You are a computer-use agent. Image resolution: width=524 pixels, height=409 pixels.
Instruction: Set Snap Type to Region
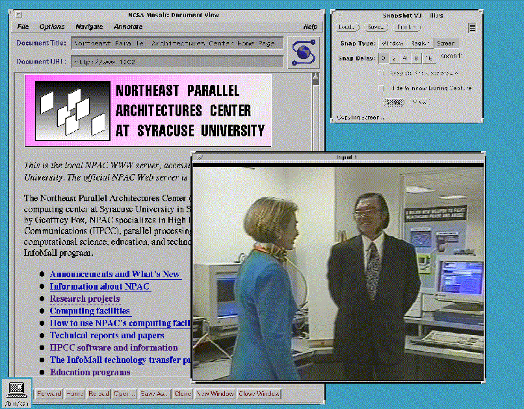(420, 43)
